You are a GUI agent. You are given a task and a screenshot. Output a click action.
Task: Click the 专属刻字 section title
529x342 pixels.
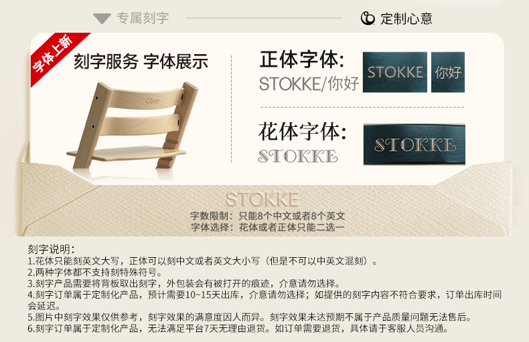click(x=143, y=18)
